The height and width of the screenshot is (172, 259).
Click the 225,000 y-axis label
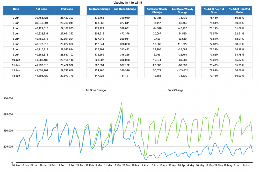[x=8, y=147]
